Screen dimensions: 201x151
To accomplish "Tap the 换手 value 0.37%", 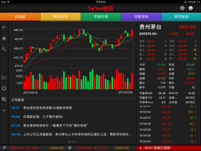I will tap(162, 88).
